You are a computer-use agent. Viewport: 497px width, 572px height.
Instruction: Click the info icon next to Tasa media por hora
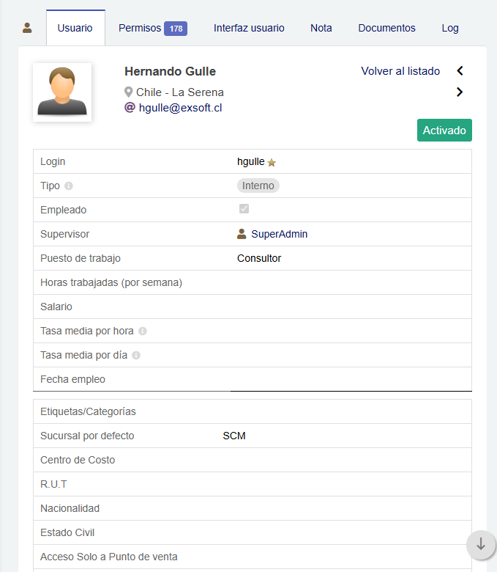click(143, 331)
